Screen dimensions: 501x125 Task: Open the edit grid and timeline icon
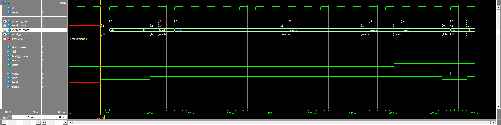7,112
